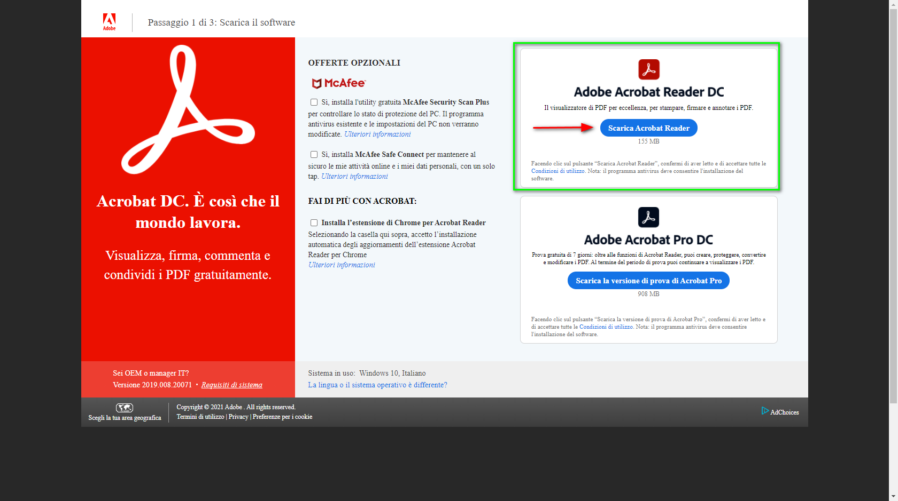Click the 908 MB file size text
This screenshot has width=898, height=501.
point(648,295)
